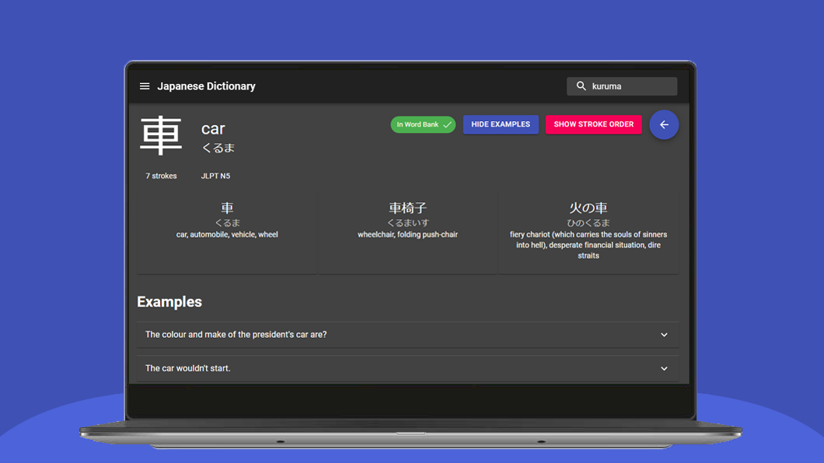Click the "car" meaning heading

tap(213, 129)
